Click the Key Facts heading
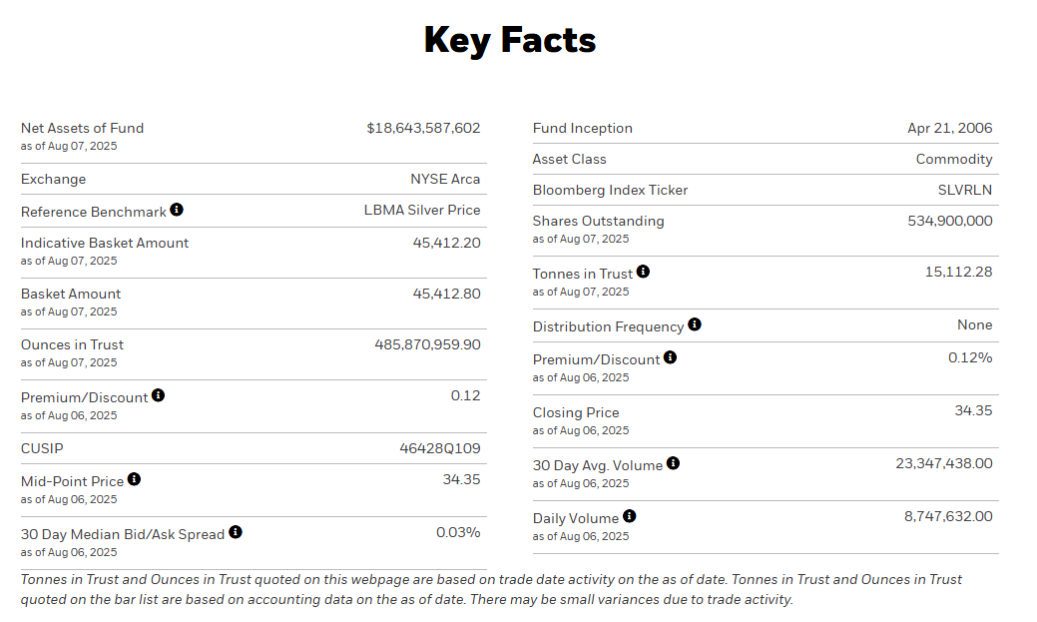 click(x=510, y=41)
